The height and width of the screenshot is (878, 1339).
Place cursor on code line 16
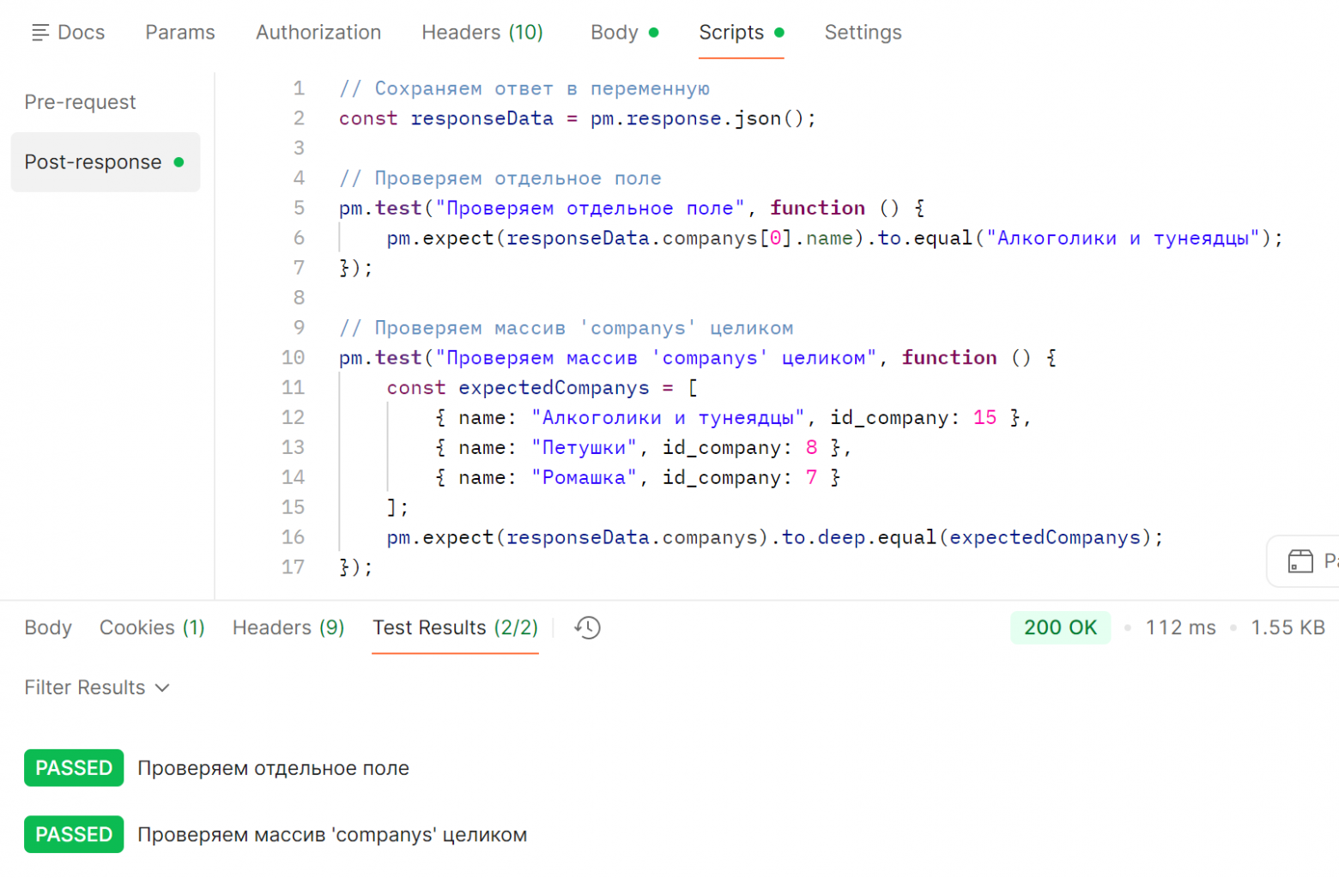(x=772, y=537)
